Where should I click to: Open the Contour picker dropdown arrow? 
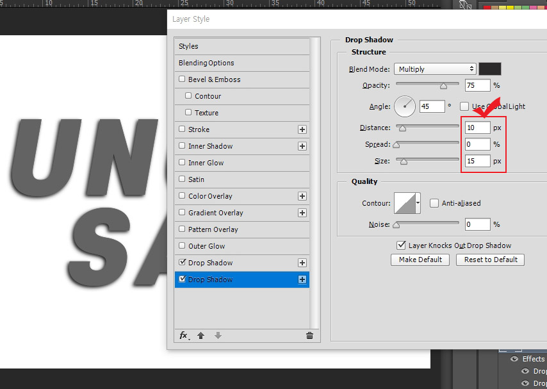tap(418, 203)
